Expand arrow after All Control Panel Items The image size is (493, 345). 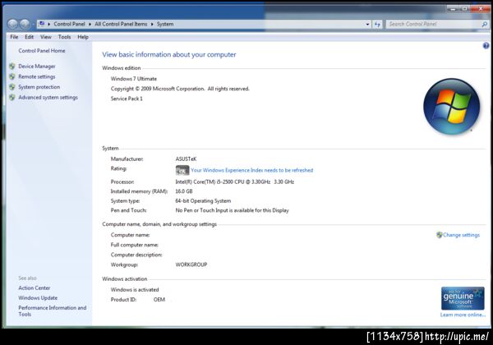click(152, 24)
